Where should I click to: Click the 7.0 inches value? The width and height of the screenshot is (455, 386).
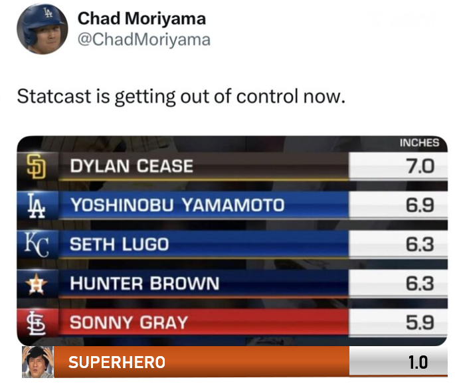[419, 166]
